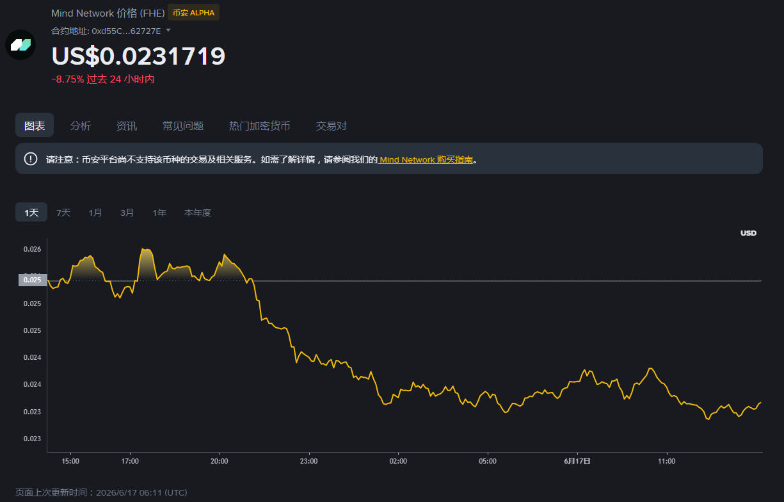Select the 3月 time range
The image size is (784, 502).
(127, 213)
